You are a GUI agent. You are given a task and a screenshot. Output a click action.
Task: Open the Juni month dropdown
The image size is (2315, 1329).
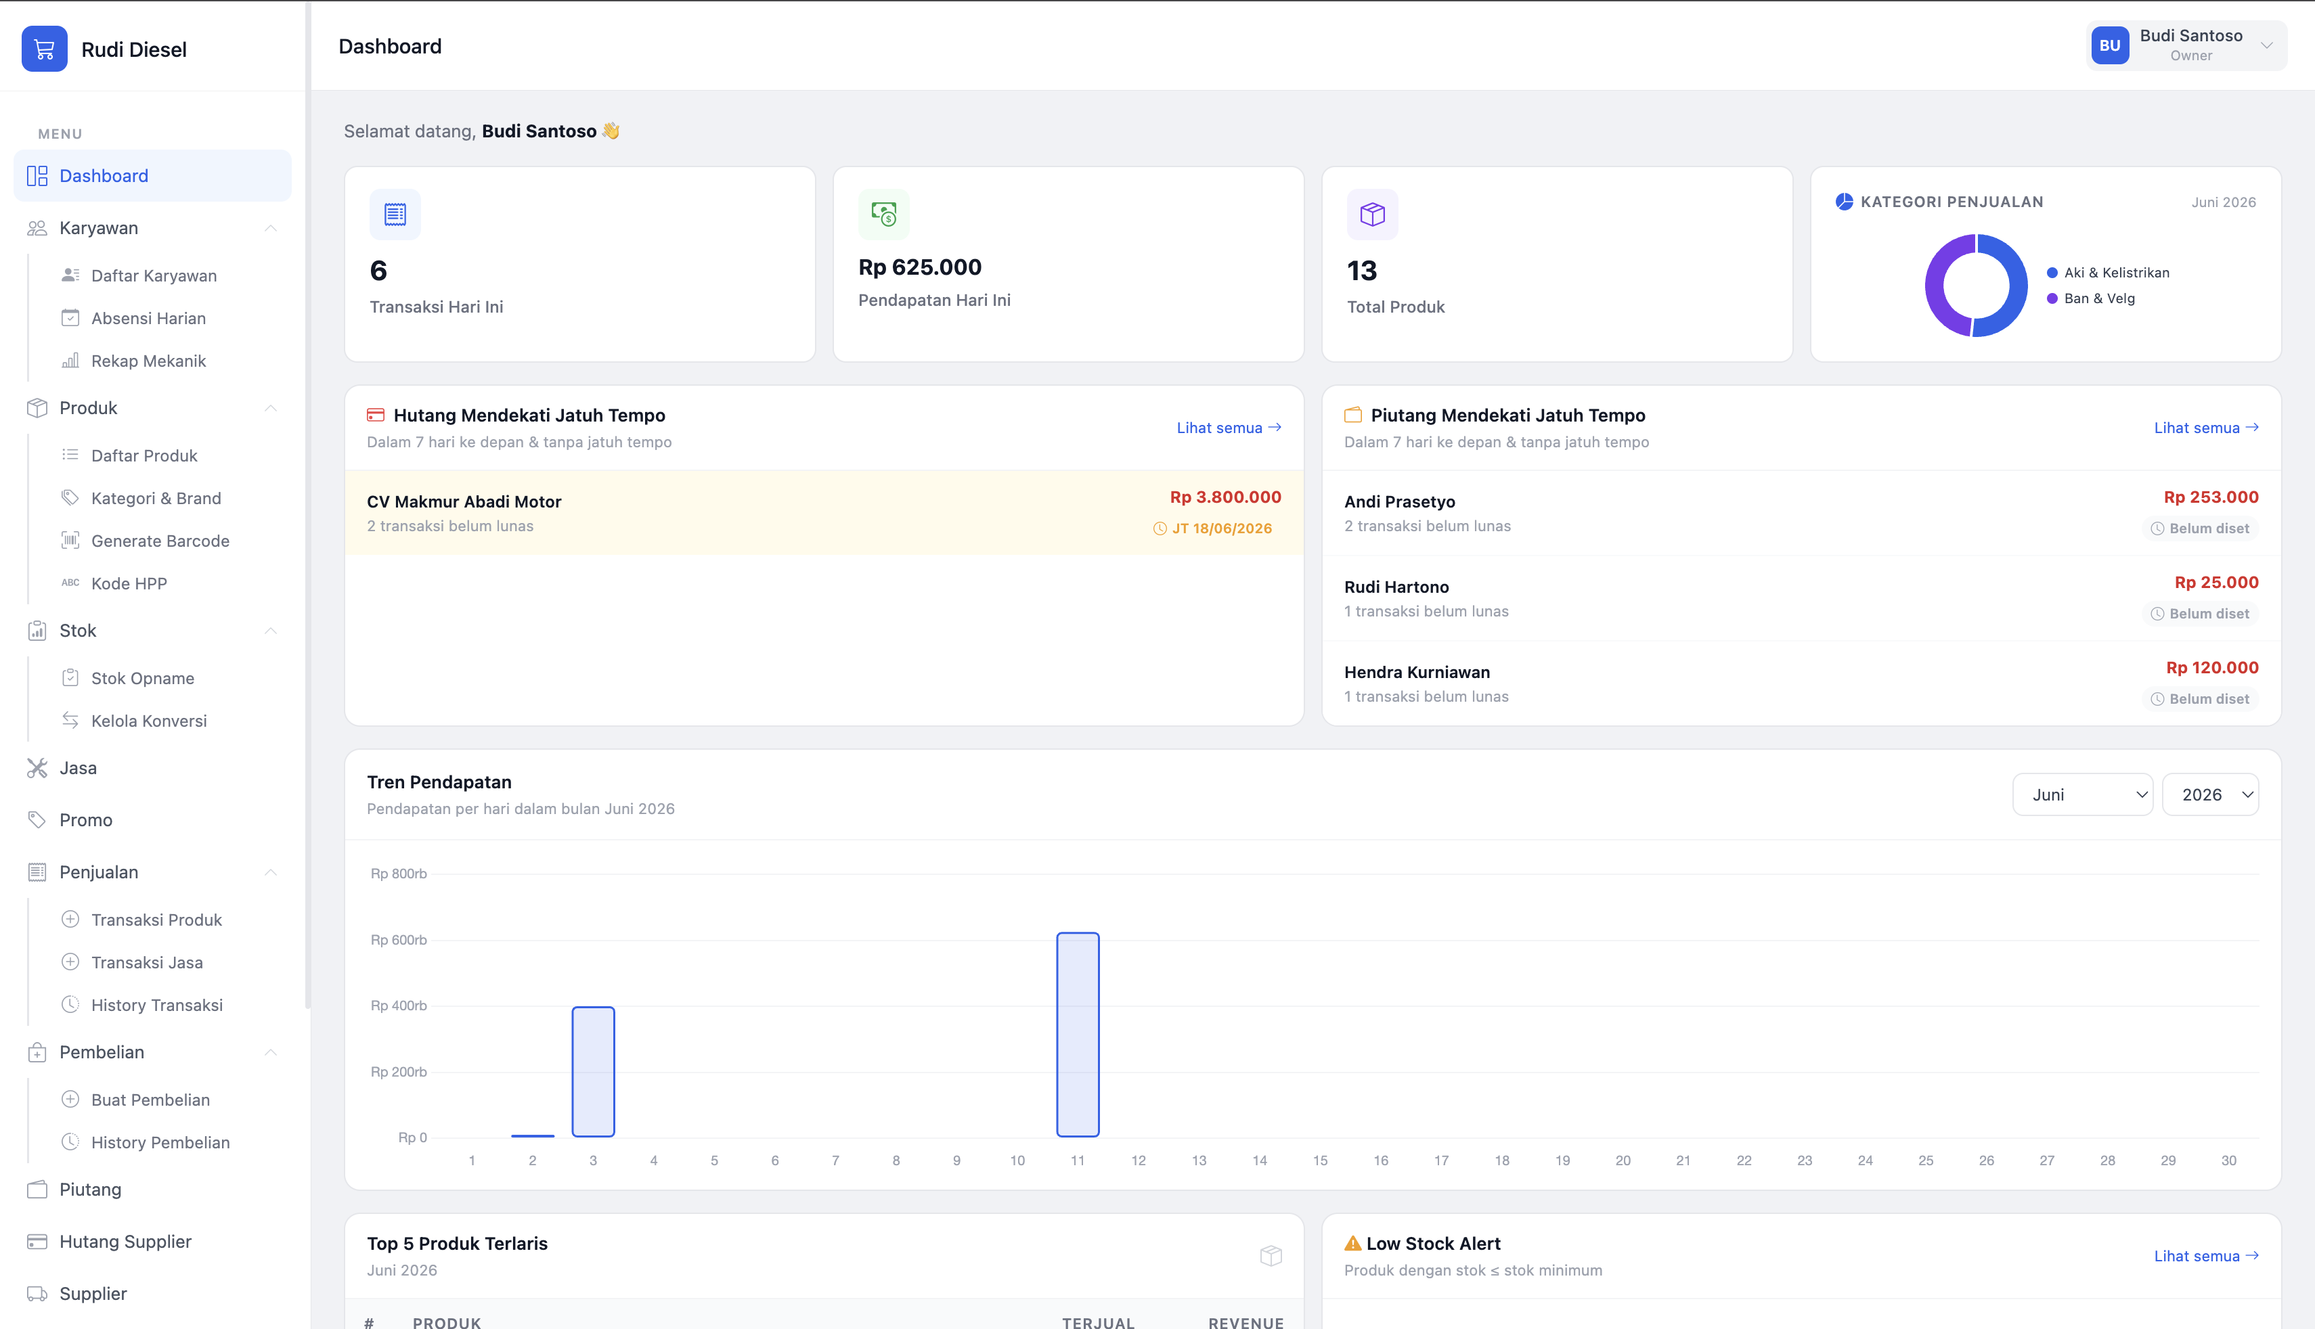(x=2082, y=794)
